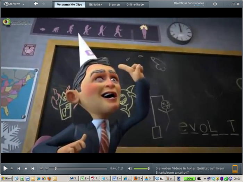The width and height of the screenshot is (243, 182).
Task: Click the DE language indicator
Action: [x=179, y=179]
